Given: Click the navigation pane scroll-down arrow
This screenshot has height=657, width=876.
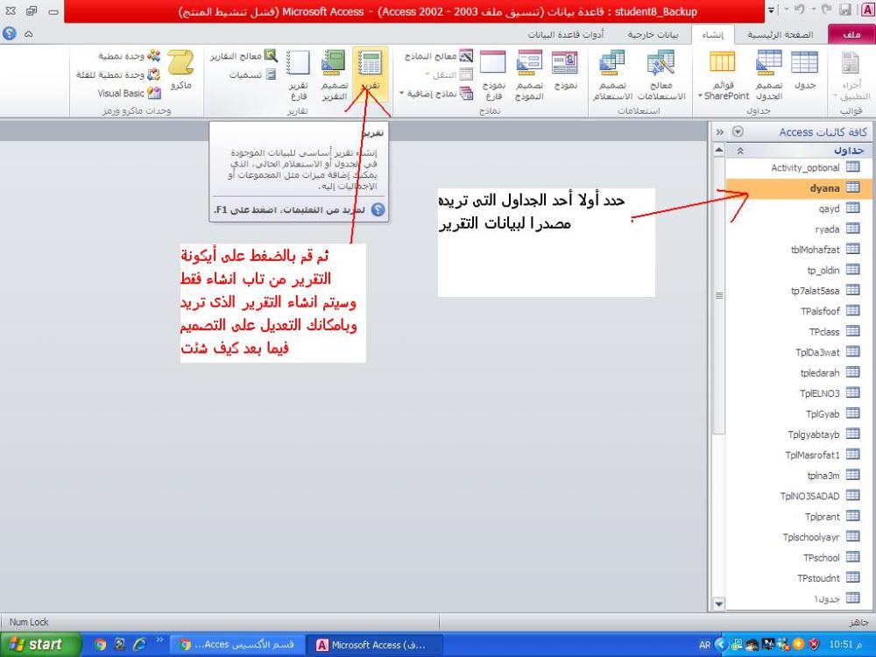Looking at the screenshot, I should pyautogui.click(x=719, y=604).
